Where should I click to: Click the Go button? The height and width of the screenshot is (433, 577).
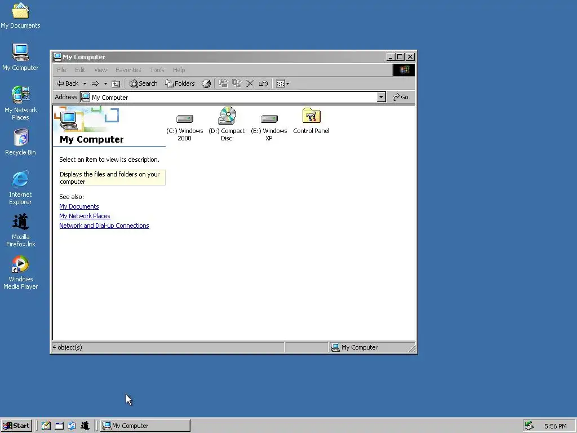(401, 97)
